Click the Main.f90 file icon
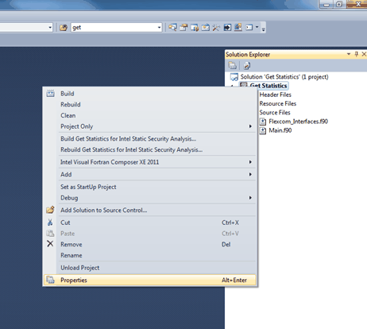This screenshot has width=367, height=329. click(x=263, y=130)
